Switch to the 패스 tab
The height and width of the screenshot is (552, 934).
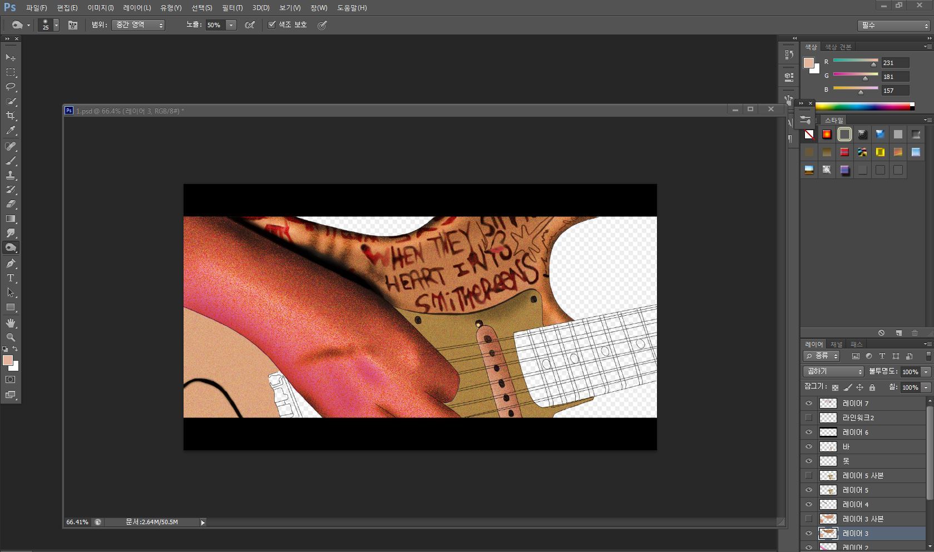pyautogui.click(x=856, y=345)
